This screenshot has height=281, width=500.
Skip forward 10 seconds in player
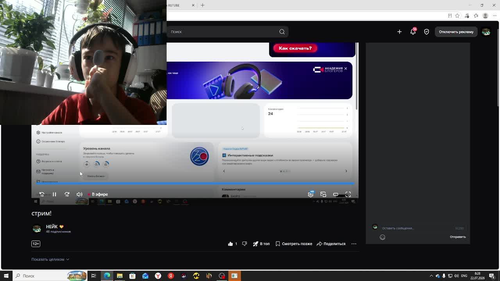click(67, 194)
